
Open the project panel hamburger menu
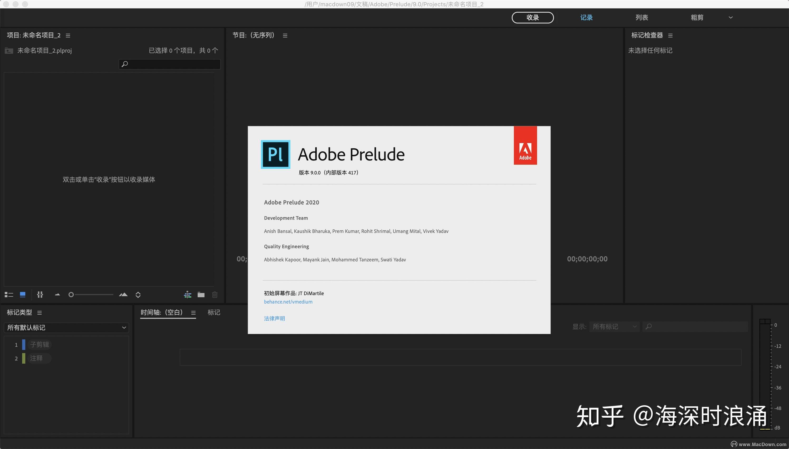tap(67, 35)
